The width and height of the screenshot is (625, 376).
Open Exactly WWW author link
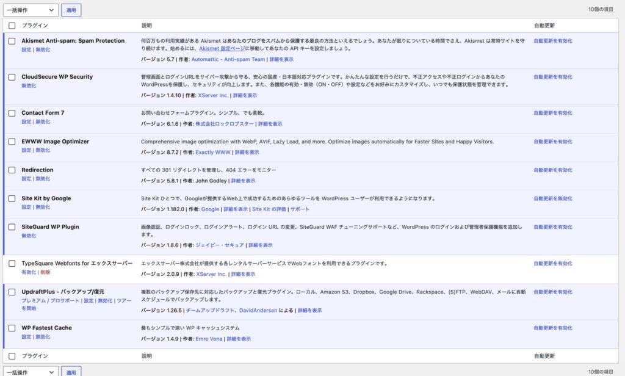(213, 153)
